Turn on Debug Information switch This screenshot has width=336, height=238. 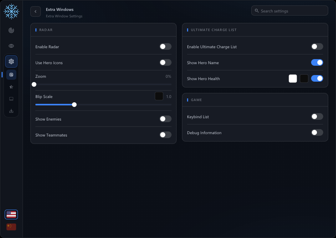pyautogui.click(x=317, y=132)
